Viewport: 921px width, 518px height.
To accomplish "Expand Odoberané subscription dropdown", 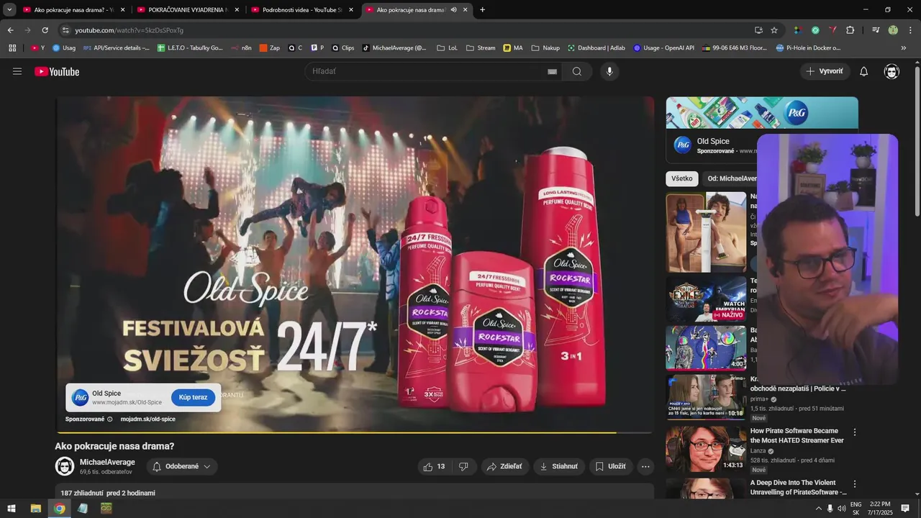I will (x=182, y=466).
